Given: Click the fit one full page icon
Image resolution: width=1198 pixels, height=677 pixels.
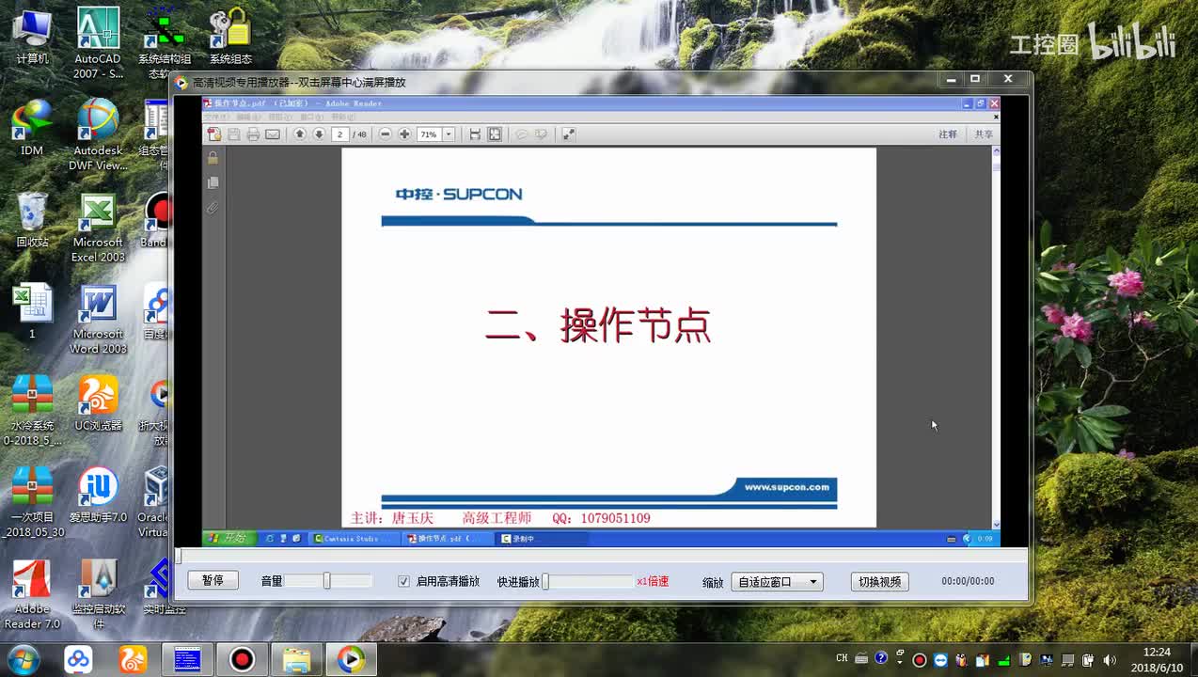Looking at the screenshot, I should click(x=495, y=134).
